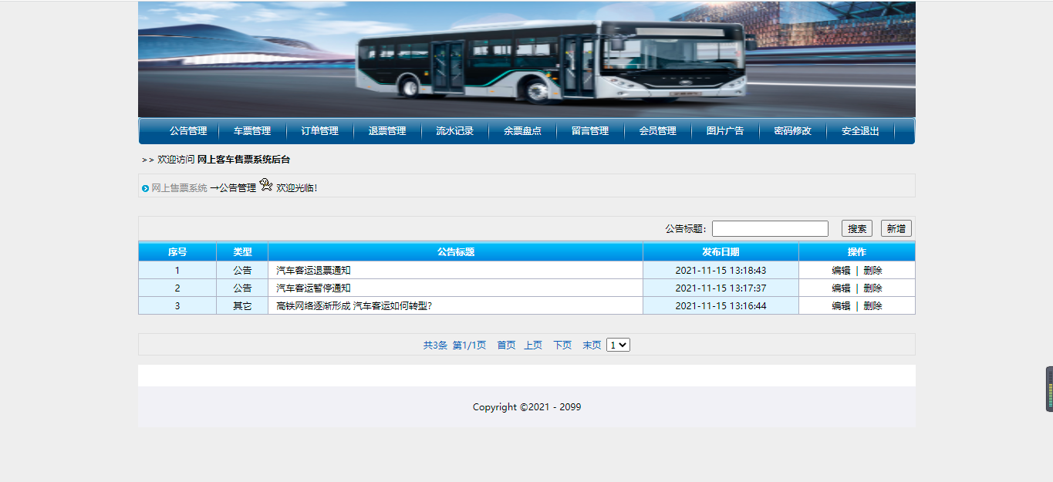Open the page number dropdown
The width and height of the screenshot is (1053, 482).
click(618, 345)
